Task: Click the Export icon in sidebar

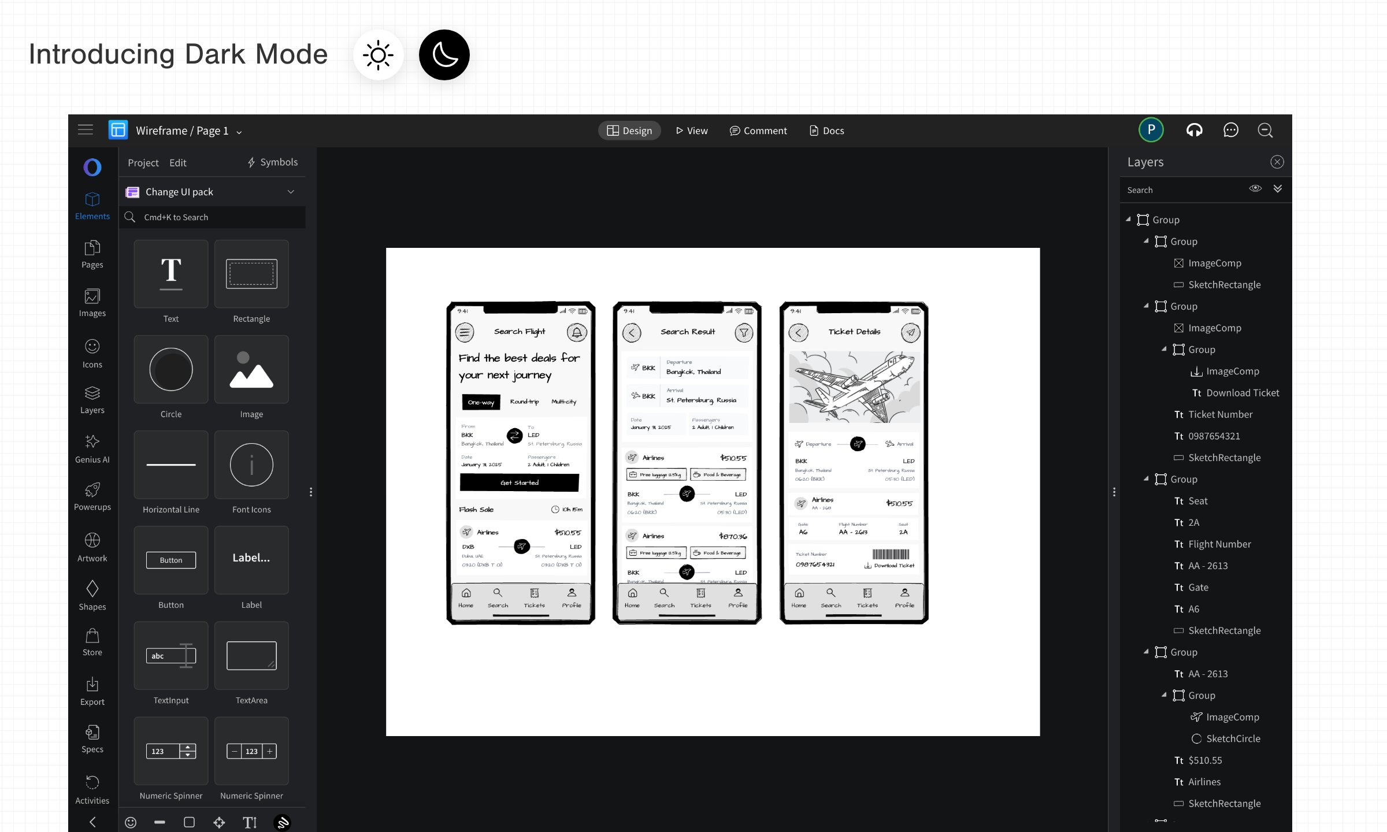Action: (92, 691)
